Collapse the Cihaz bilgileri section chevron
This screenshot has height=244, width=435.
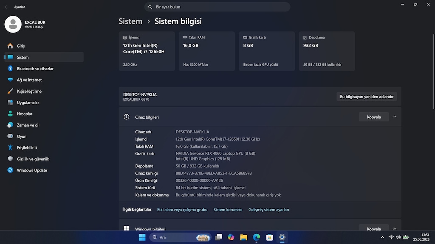pyautogui.click(x=395, y=117)
